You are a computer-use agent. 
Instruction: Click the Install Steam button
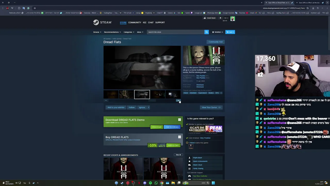pyautogui.click(x=210, y=18)
